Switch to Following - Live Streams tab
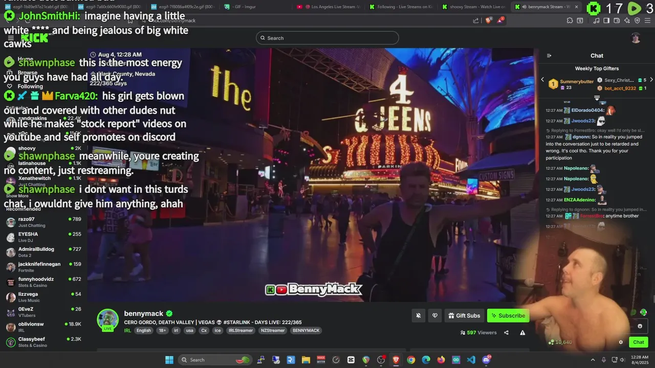 [401, 7]
